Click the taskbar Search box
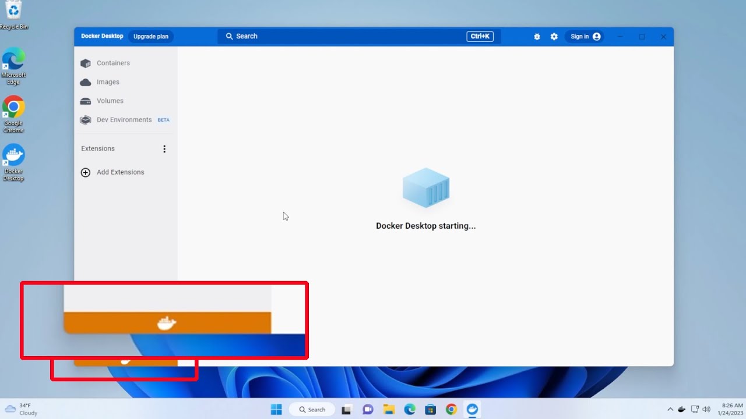Screen dimensions: 746x419 pos(312,409)
